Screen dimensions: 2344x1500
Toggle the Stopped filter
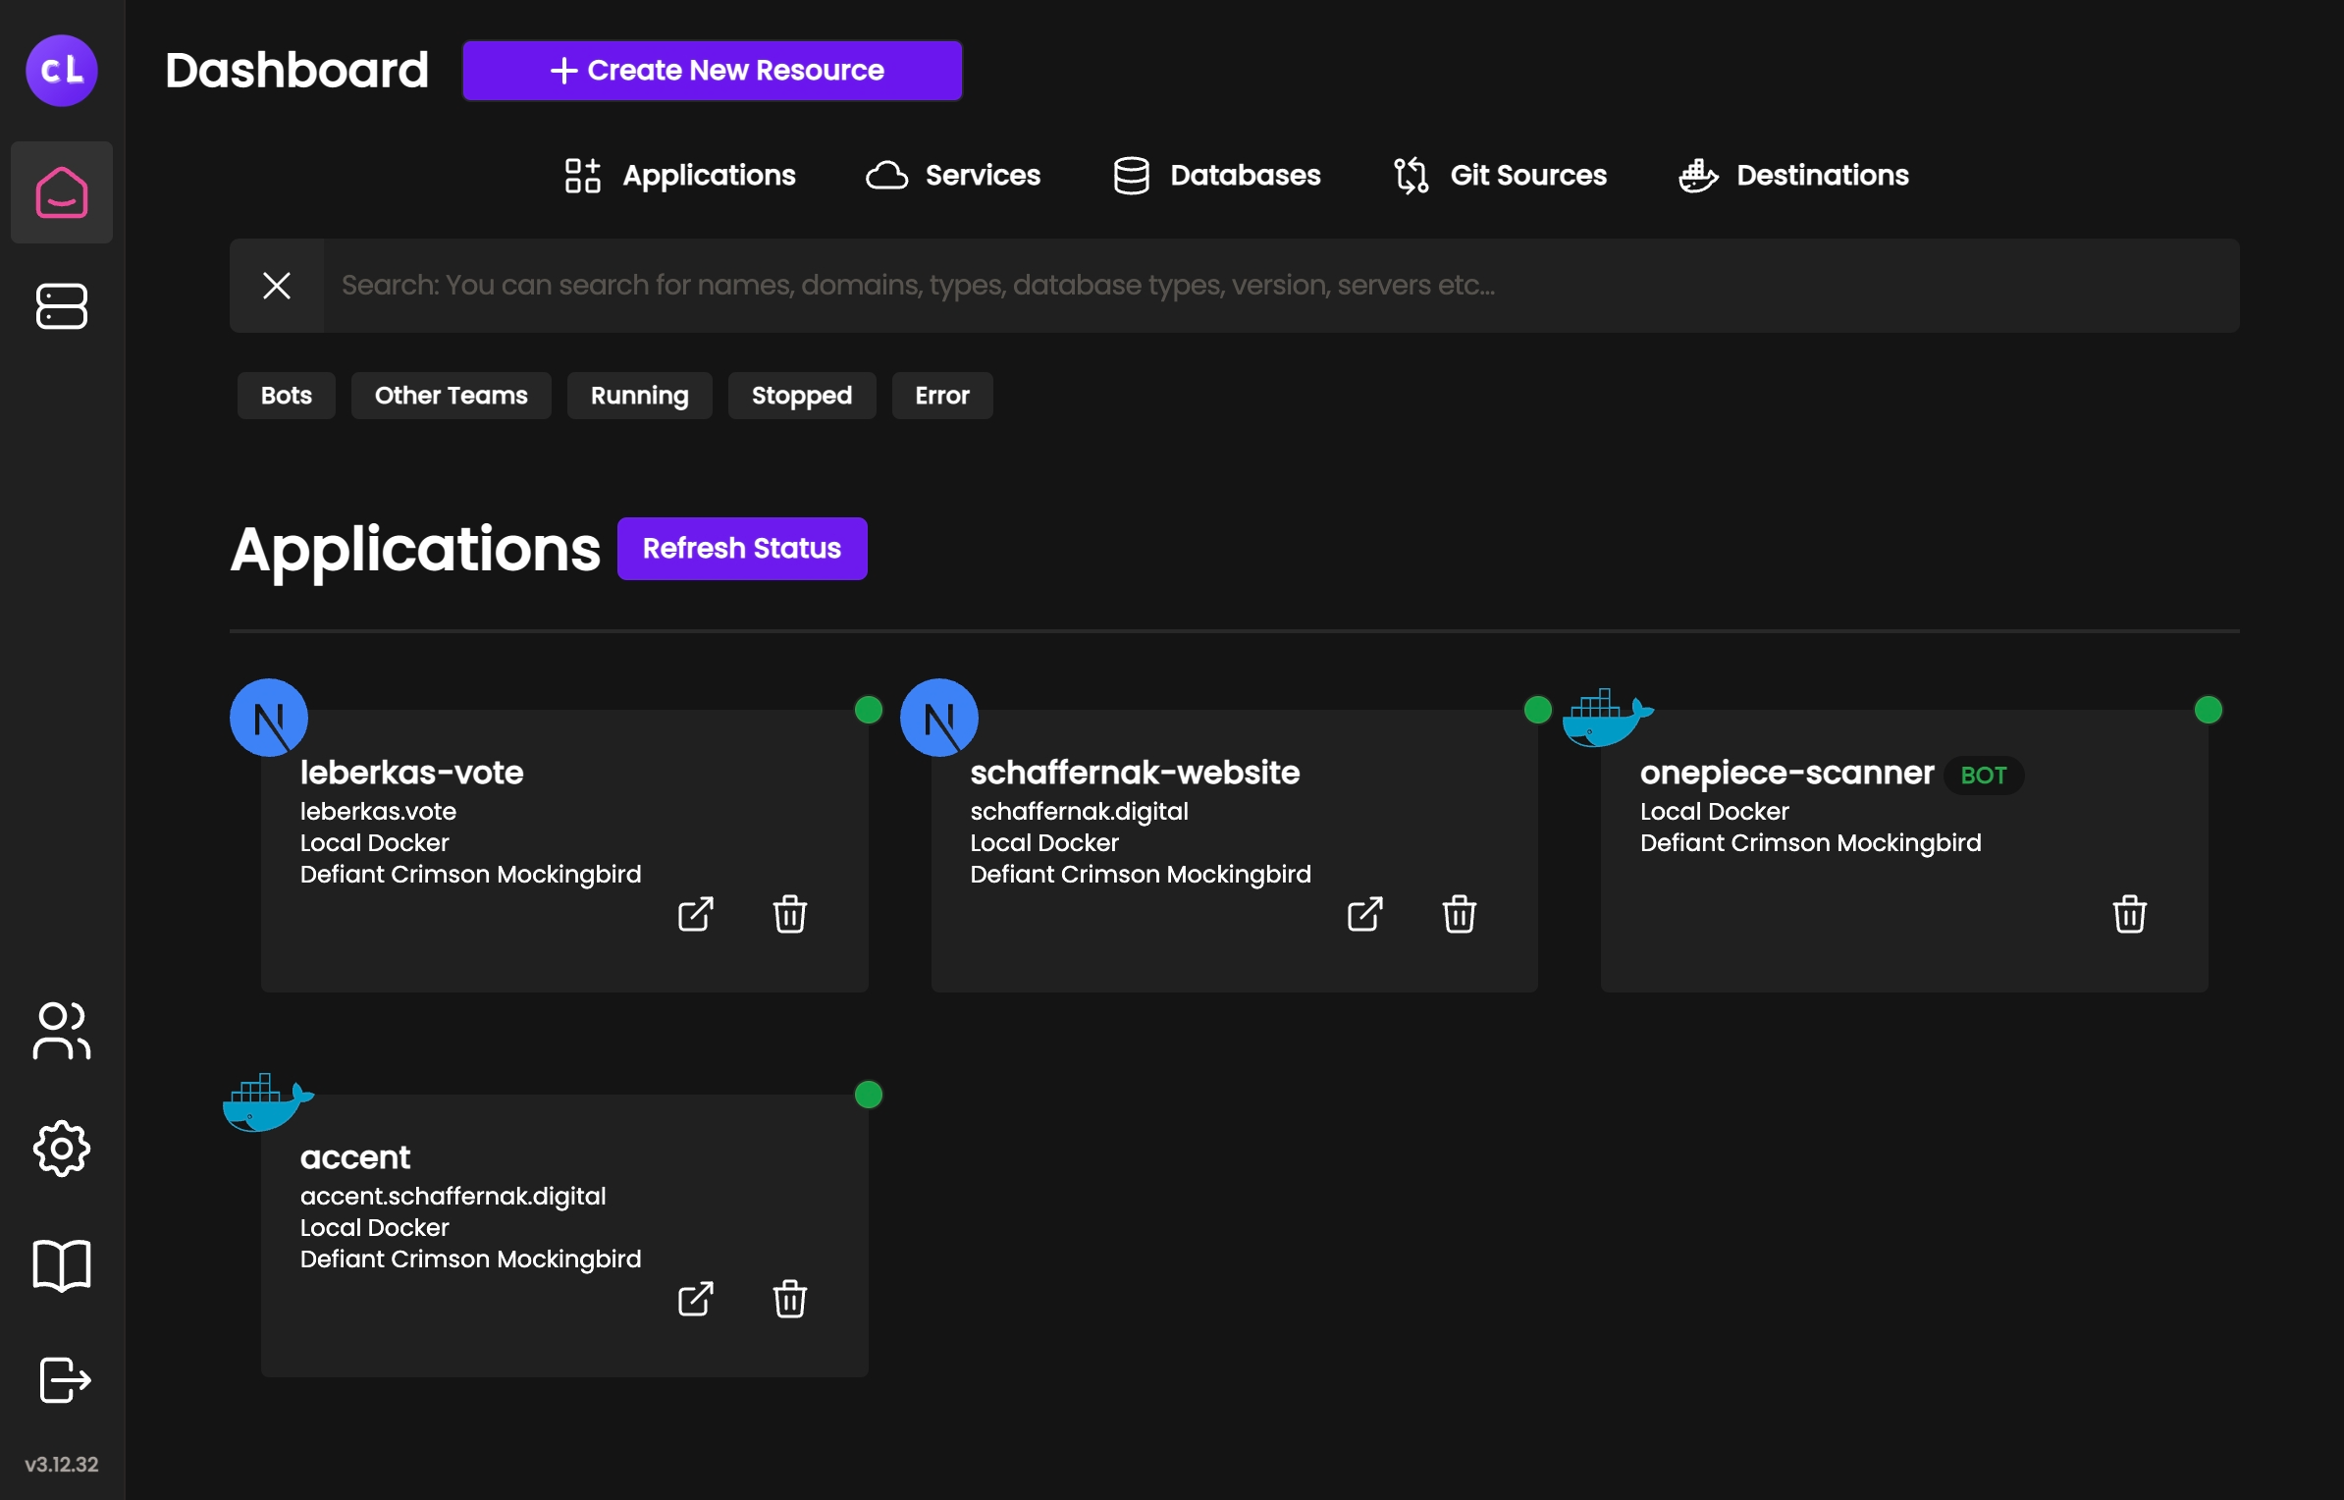(802, 396)
